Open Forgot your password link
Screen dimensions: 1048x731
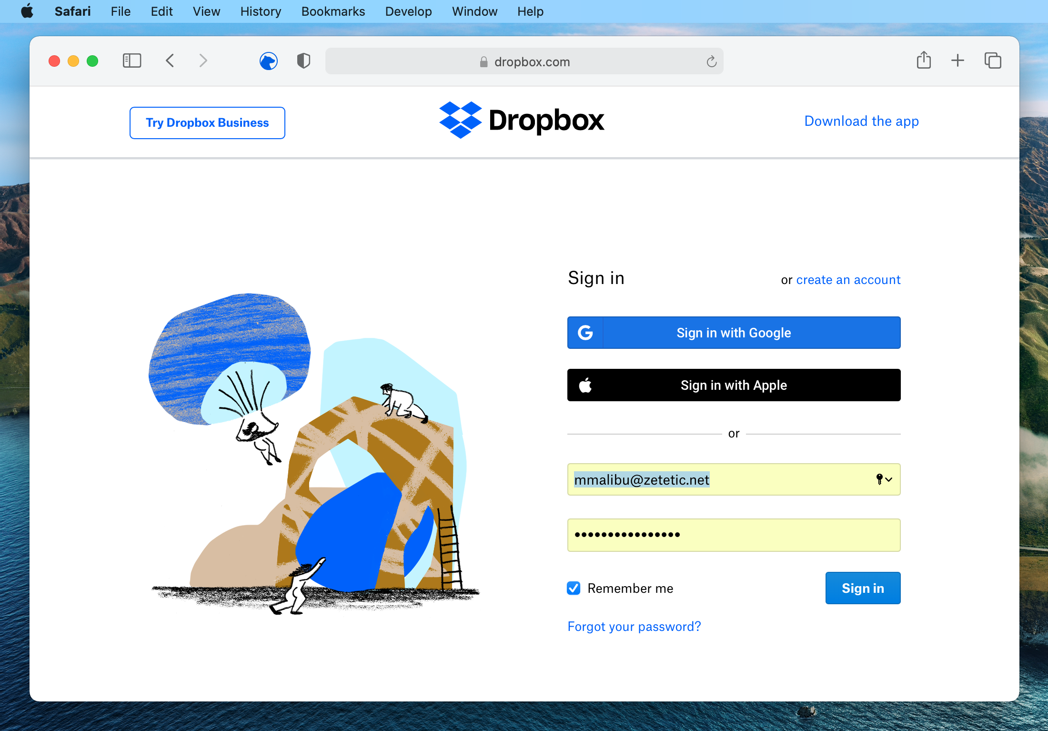634,626
